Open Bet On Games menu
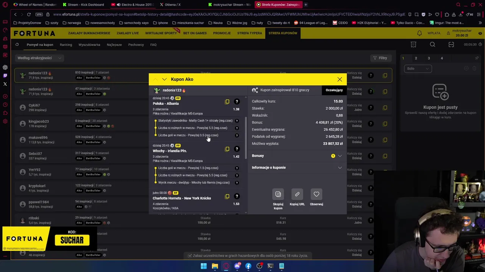The width and height of the screenshot is (485, 272). click(x=195, y=33)
